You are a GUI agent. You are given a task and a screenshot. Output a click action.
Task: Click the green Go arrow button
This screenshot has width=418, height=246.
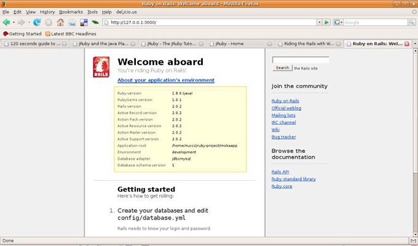326,22
